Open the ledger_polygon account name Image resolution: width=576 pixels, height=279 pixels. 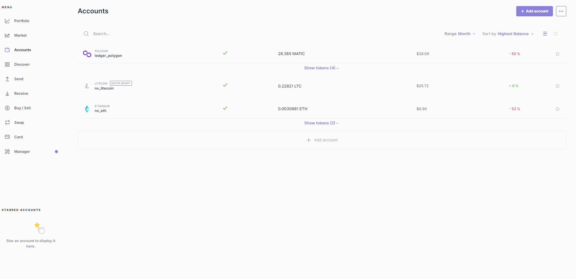108,56
